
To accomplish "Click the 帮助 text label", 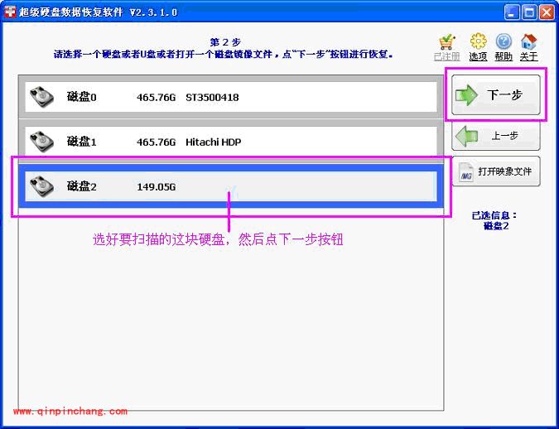I will tap(504, 57).
